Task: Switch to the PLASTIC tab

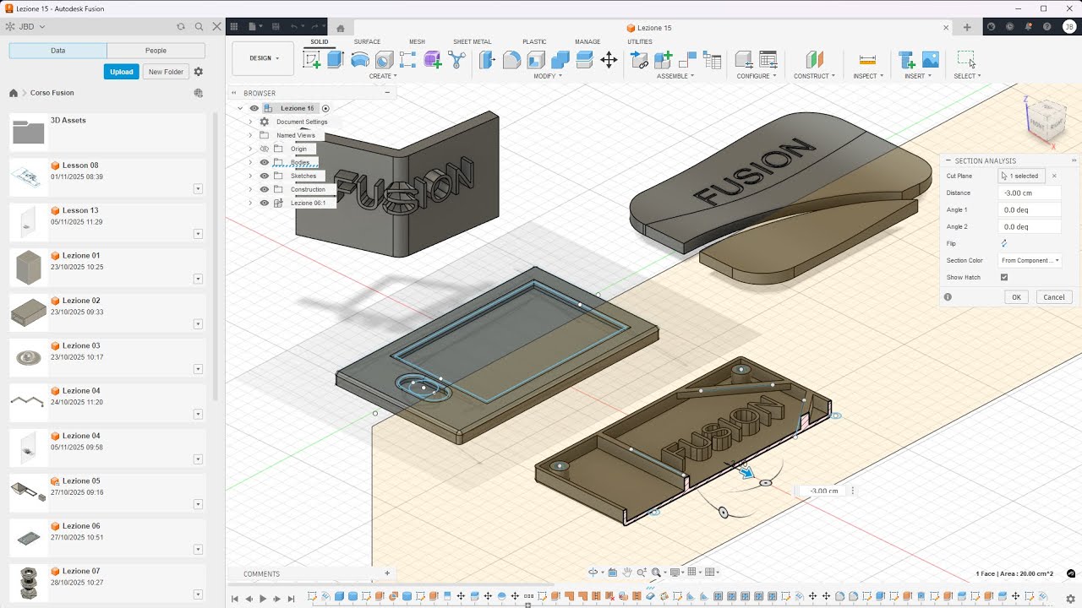Action: click(x=534, y=41)
